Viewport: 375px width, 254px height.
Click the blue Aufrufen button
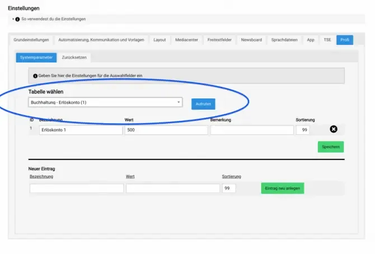click(x=203, y=104)
